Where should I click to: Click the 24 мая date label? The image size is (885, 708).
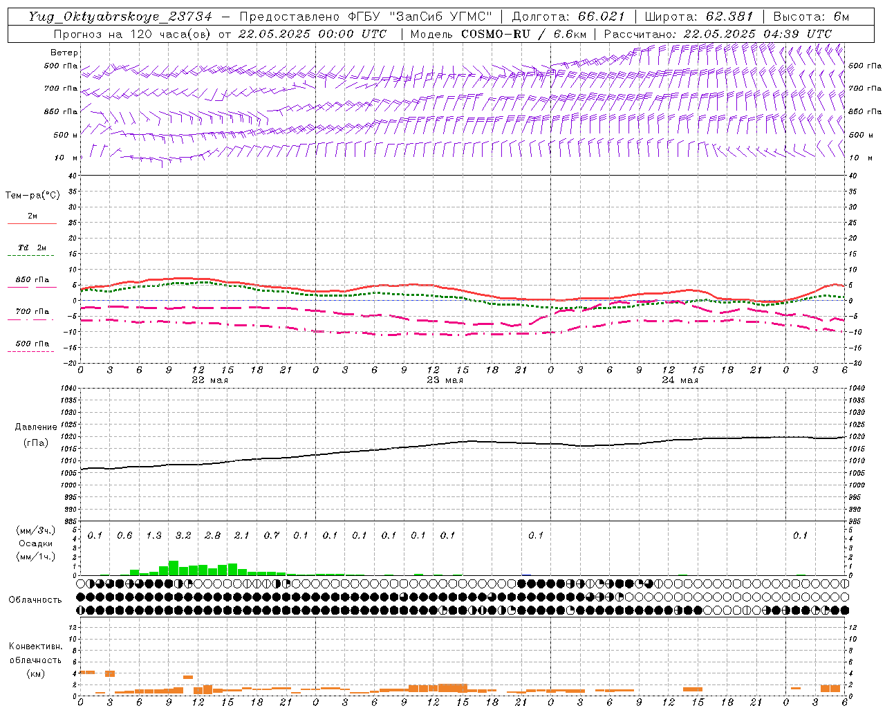[680, 380]
